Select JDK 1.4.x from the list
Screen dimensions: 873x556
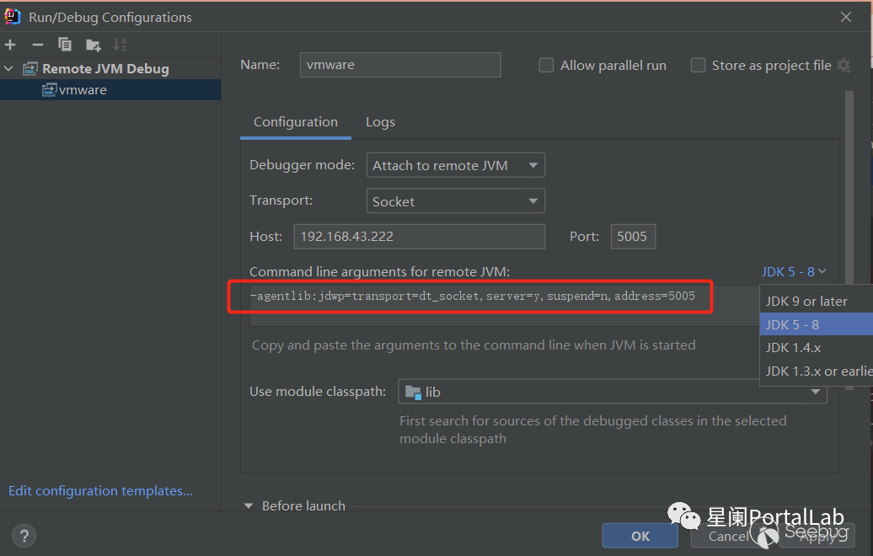(793, 348)
